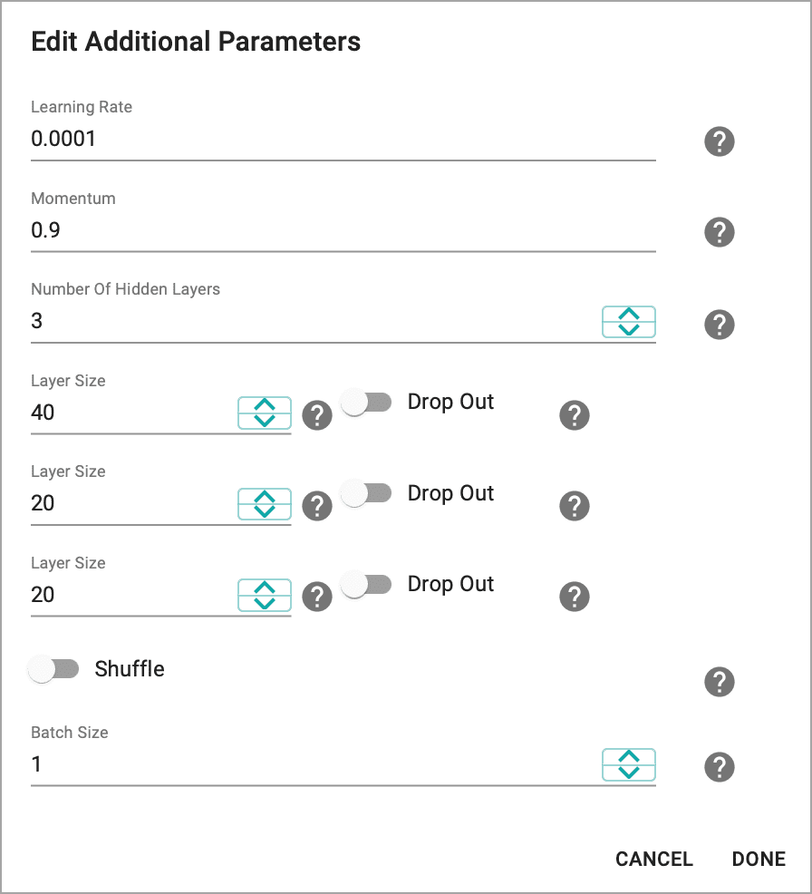Viewport: 812px width, 894px height.
Task: Toggle Drop Out on the second layer
Action: tap(366, 493)
